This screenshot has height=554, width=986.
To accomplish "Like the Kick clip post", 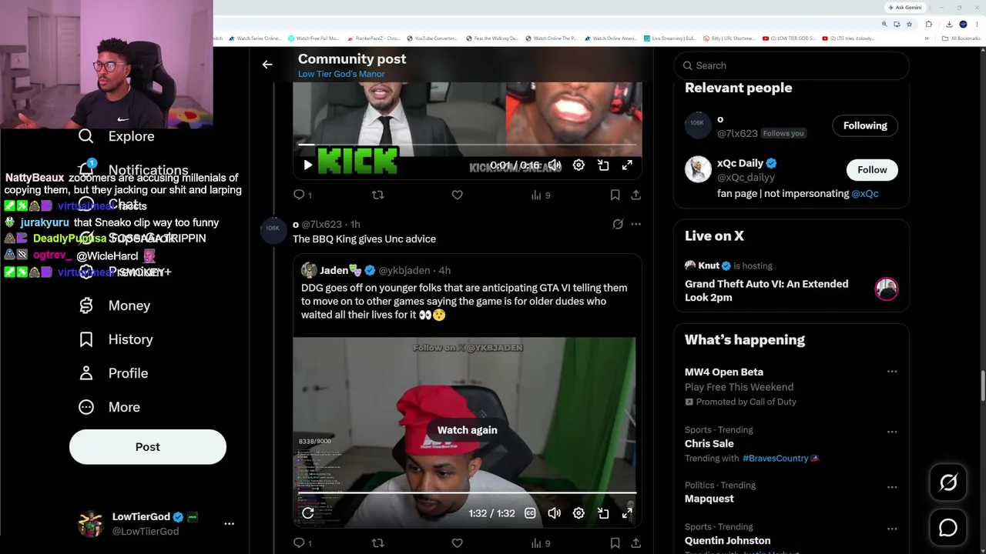I will coord(457,195).
